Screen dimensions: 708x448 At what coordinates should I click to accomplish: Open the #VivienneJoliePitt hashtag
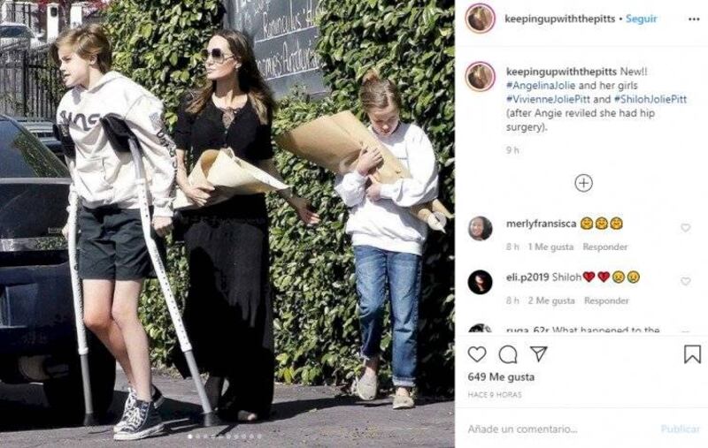point(548,99)
